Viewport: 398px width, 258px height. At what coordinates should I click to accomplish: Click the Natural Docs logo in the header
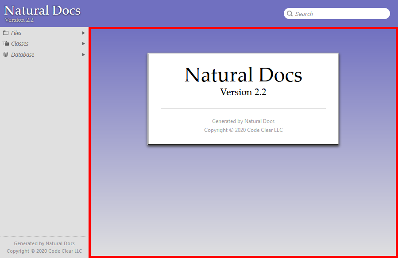tap(42, 10)
